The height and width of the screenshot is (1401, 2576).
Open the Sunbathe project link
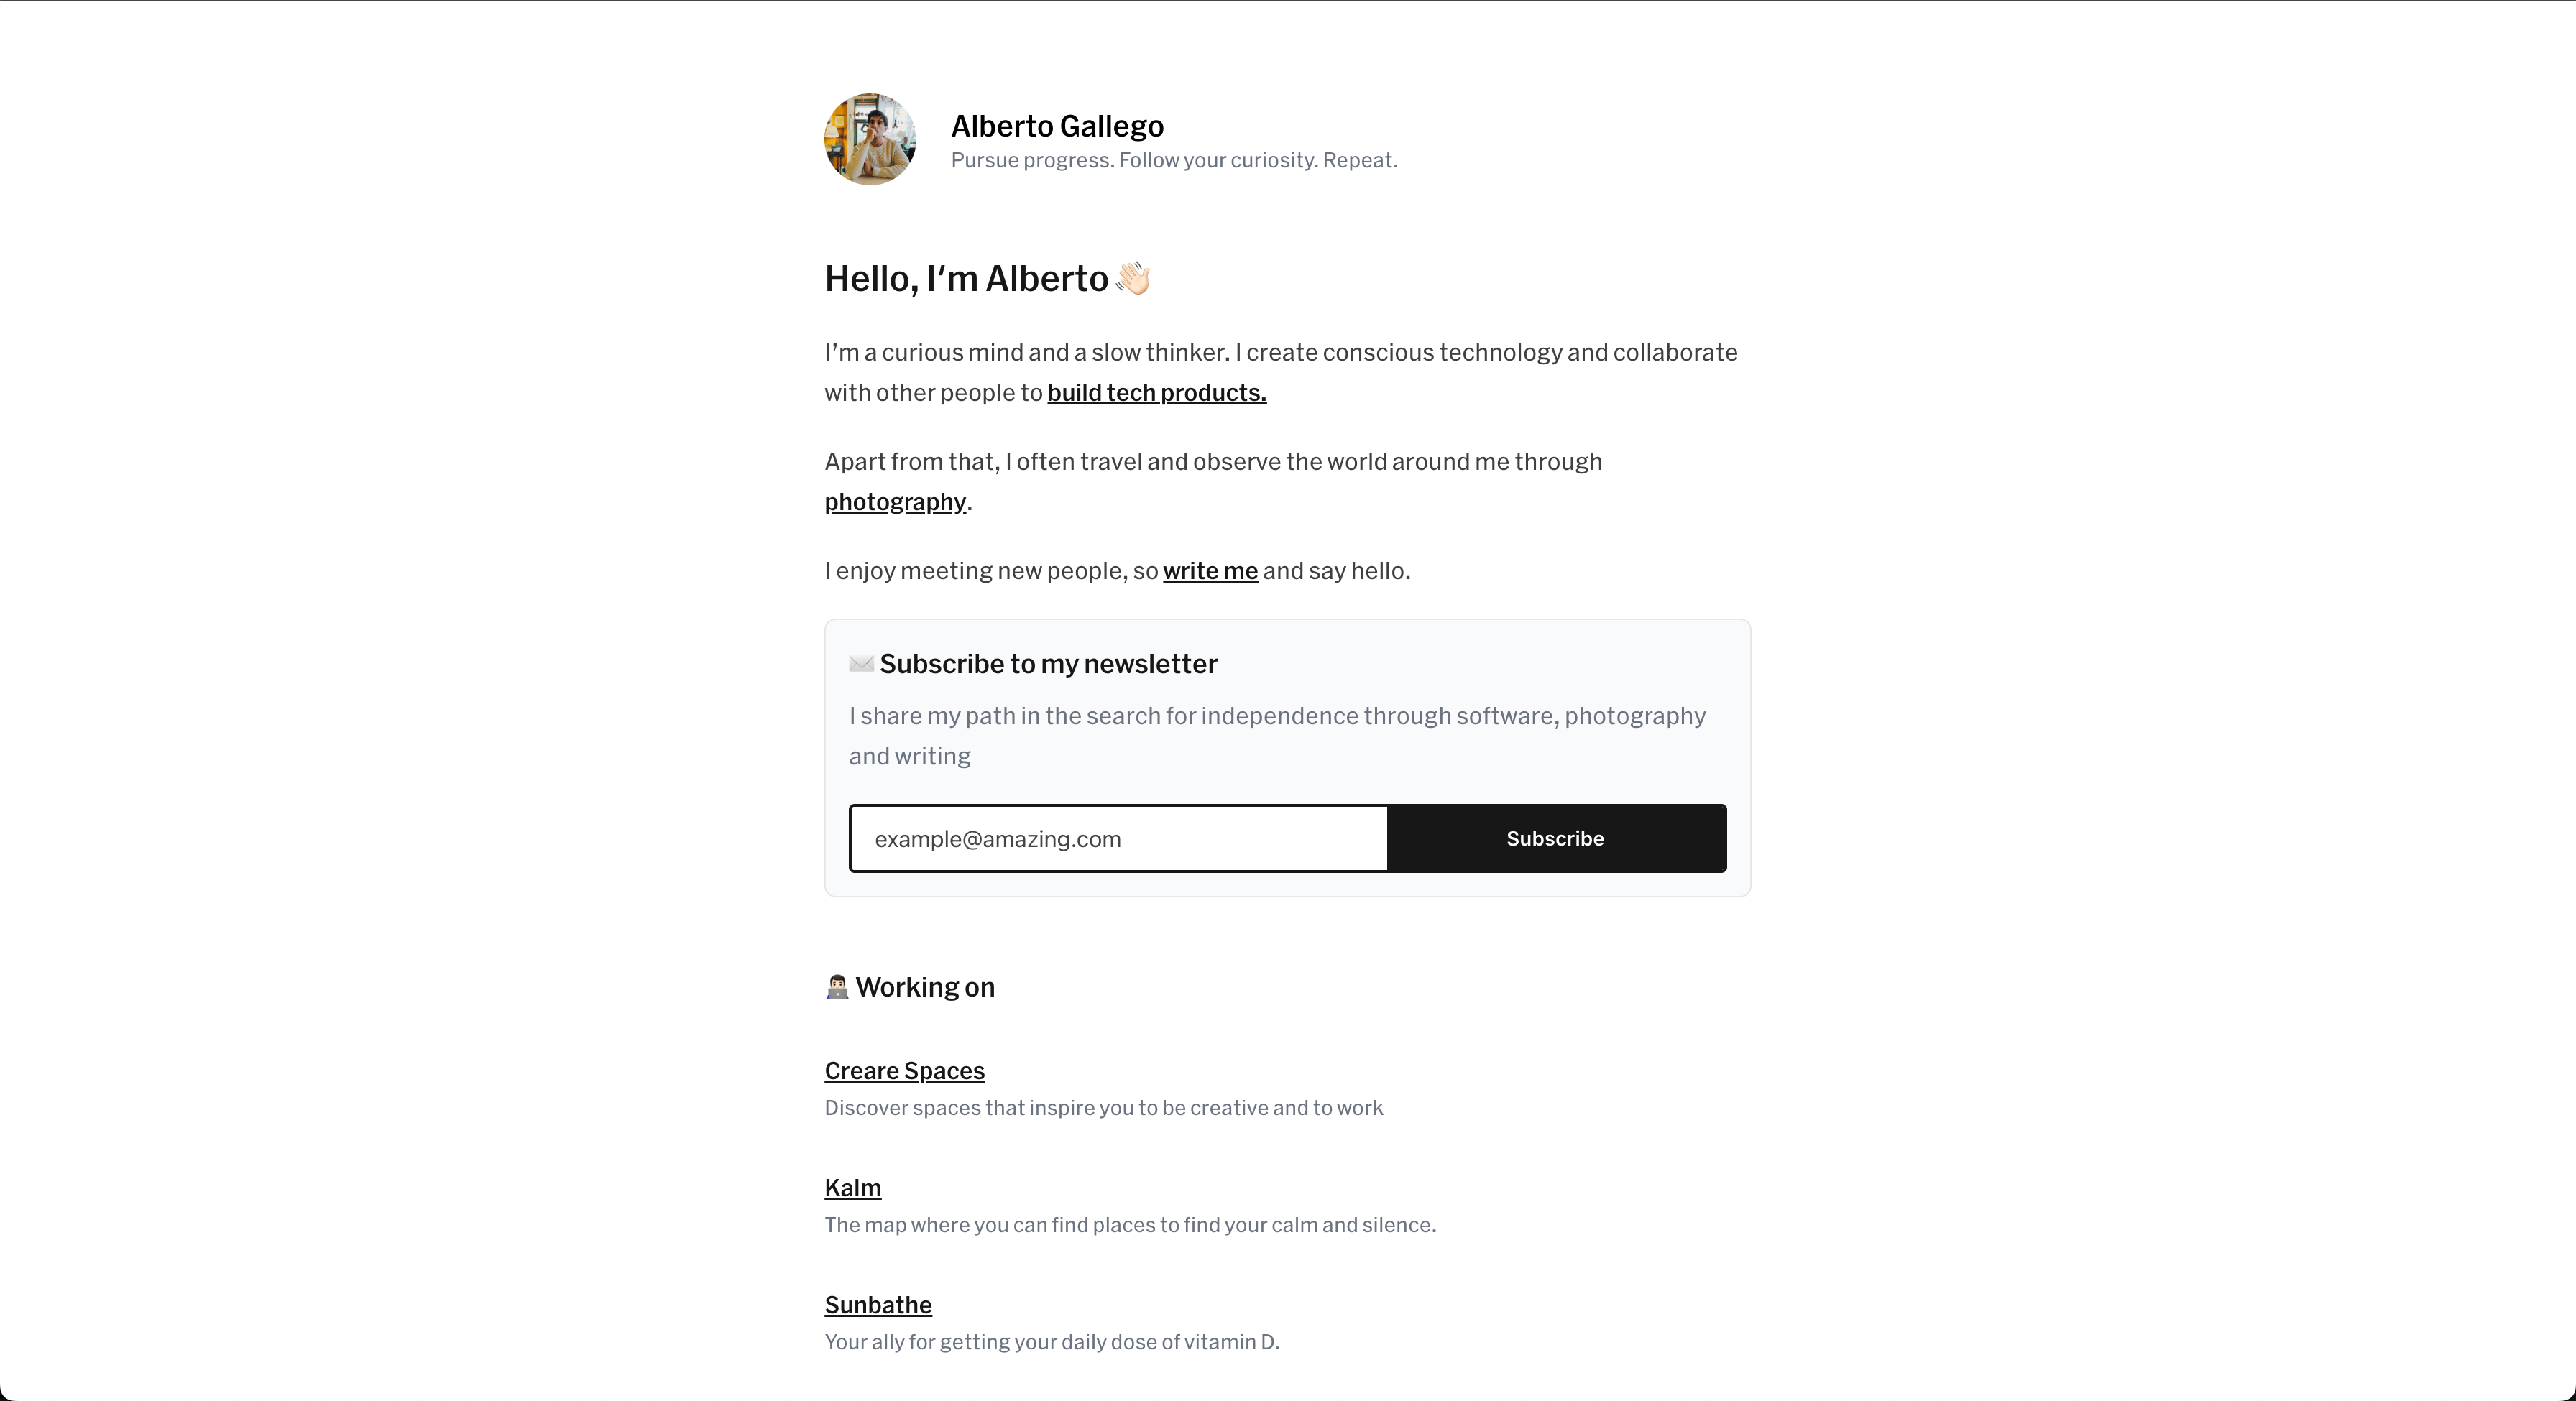877,1304
